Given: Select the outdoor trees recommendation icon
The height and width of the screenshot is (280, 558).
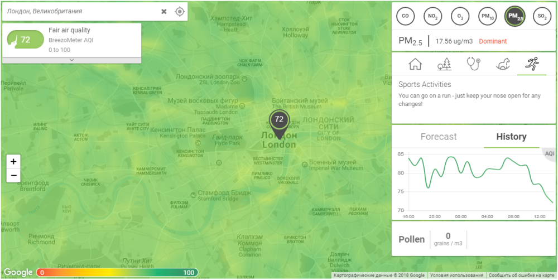Looking at the screenshot, I should (445, 64).
